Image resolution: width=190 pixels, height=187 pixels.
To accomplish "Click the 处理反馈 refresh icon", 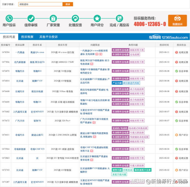I will pyautogui.click(x=75, y=18).
